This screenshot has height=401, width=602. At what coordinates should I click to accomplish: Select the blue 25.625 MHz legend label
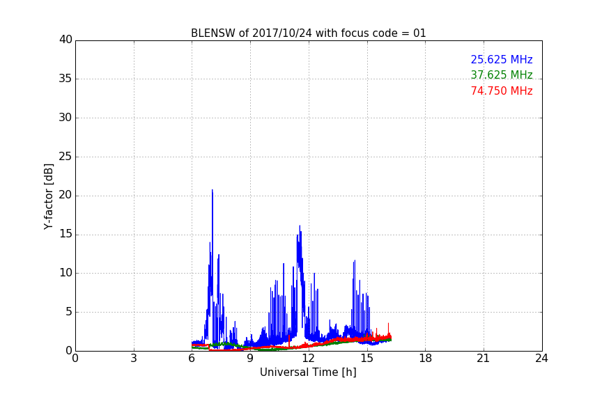click(x=502, y=59)
